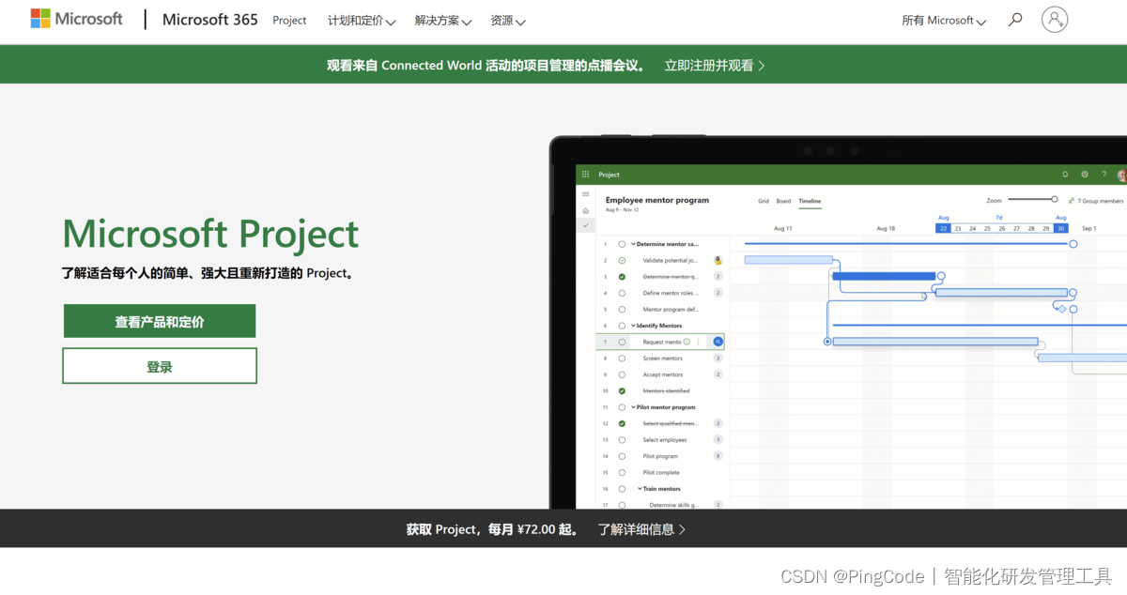This screenshot has height=595, width=1127.
Task: Go to Home icon in Project sidebar
Action: pos(586,210)
